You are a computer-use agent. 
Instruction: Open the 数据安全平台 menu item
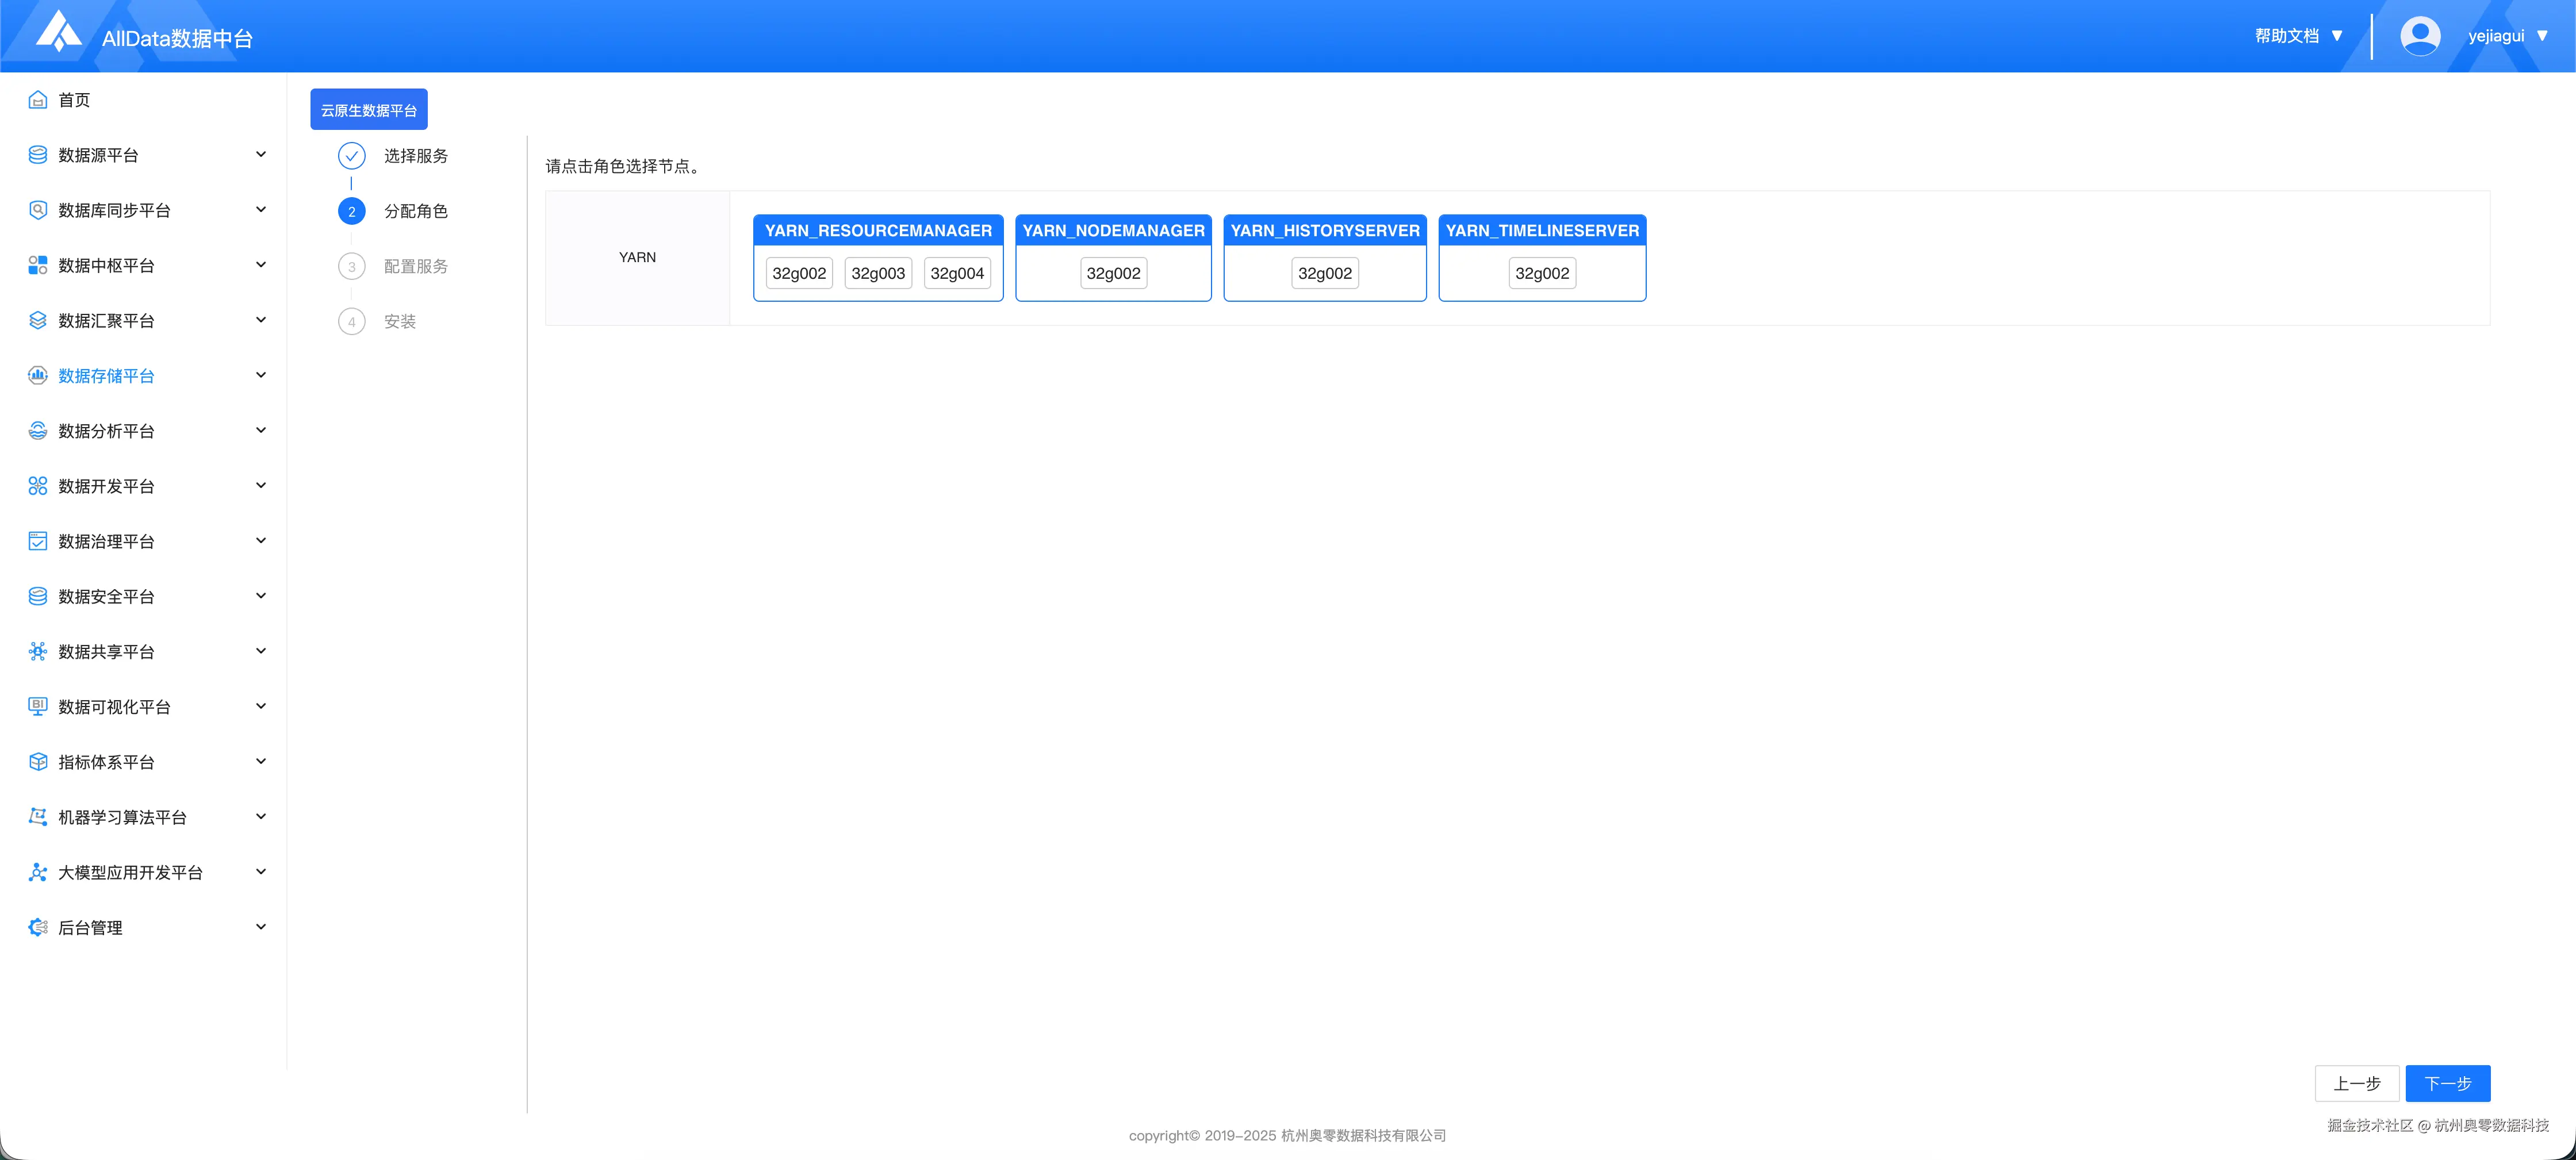coord(107,597)
